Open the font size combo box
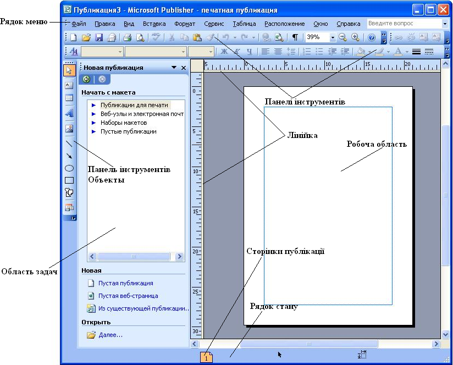The image size is (453, 365). [x=201, y=52]
